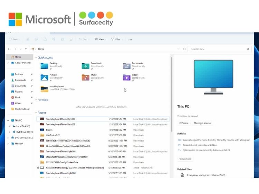Collapse the Quick access section
The width and height of the screenshot is (259, 194).
(36, 58)
